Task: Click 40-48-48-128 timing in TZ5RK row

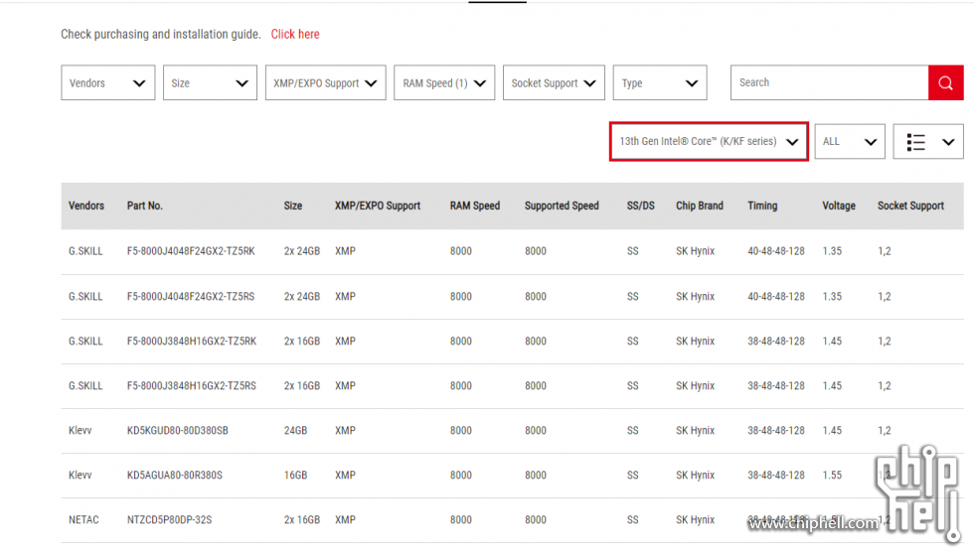Action: 776,251
